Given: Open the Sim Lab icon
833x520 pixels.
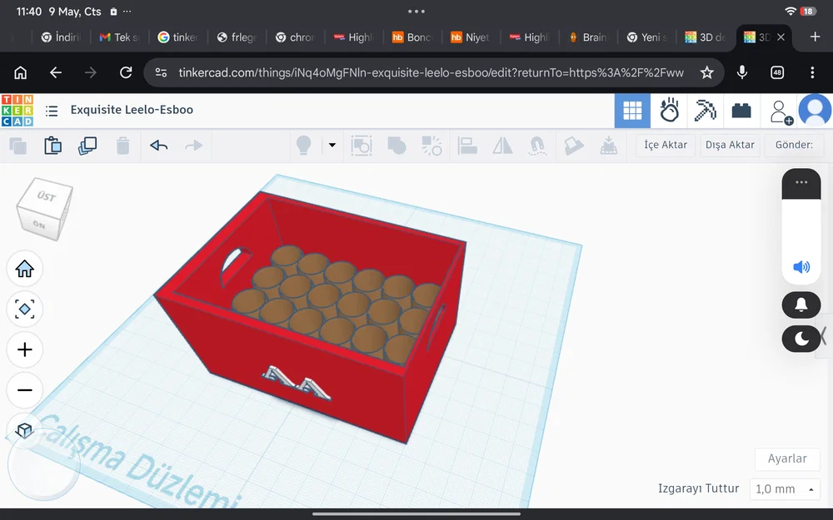Looking at the screenshot, I should click(669, 111).
